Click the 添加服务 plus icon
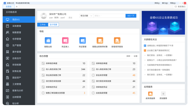 point(163,94)
